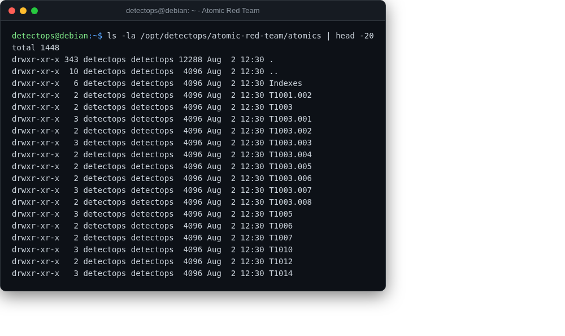Click the 'T1007' directory name
This screenshot has height=336, width=565.
(x=281, y=238)
